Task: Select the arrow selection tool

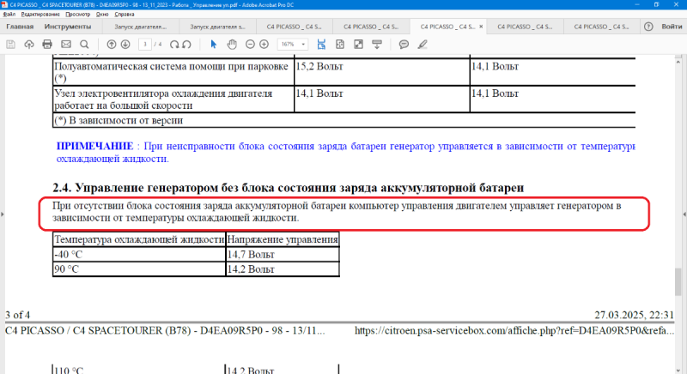Action: 215,44
